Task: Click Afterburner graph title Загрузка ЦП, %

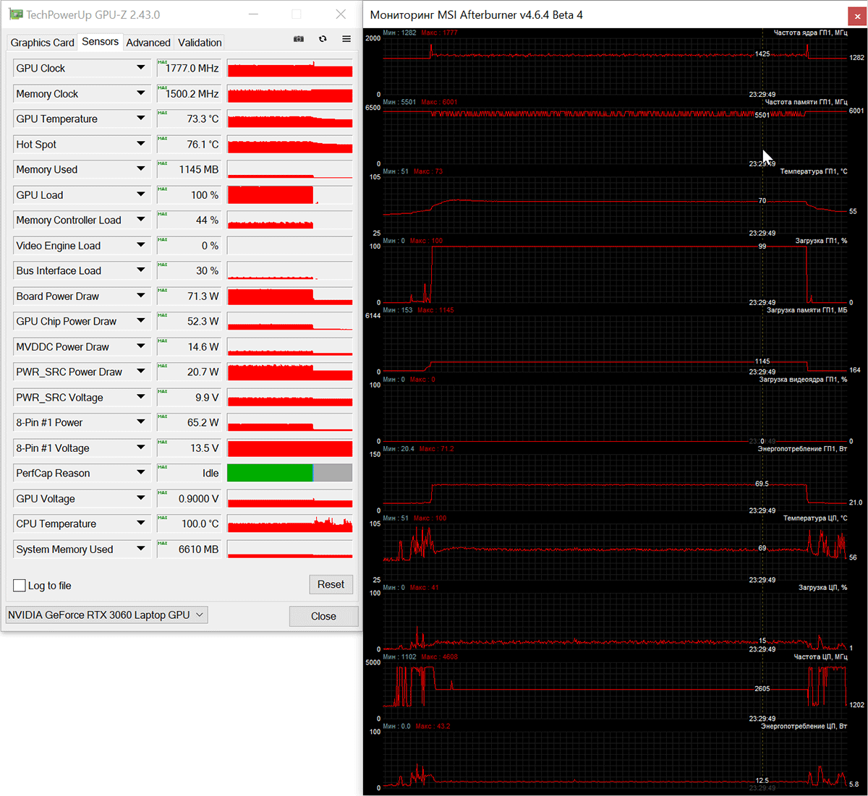Action: pos(822,588)
